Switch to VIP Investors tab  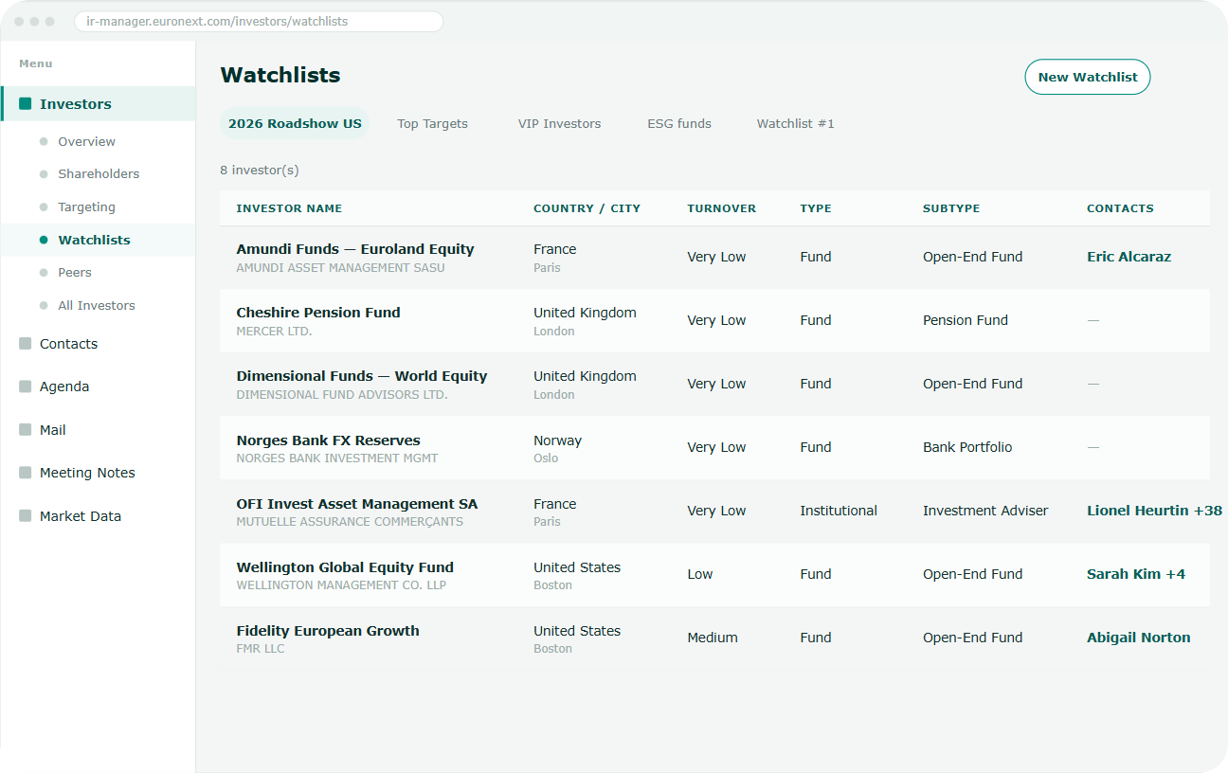559,124
